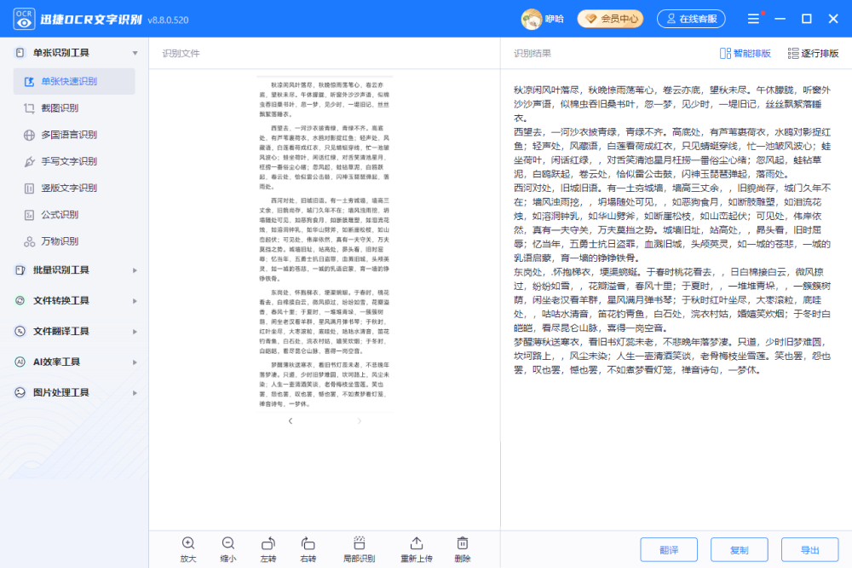Switch to 逐行排版 line layout
The height and width of the screenshot is (568, 852).
point(813,54)
